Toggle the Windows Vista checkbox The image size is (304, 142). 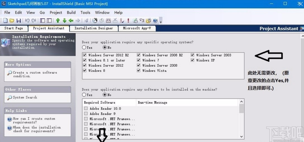138,71
